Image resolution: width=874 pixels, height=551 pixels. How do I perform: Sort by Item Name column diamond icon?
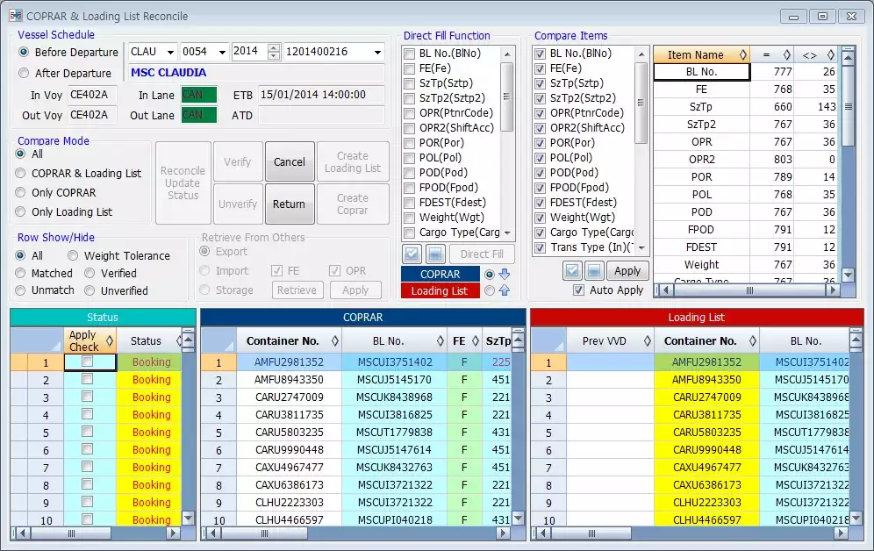[x=742, y=54]
